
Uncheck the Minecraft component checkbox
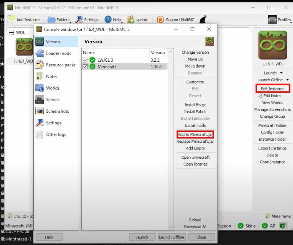click(85, 66)
